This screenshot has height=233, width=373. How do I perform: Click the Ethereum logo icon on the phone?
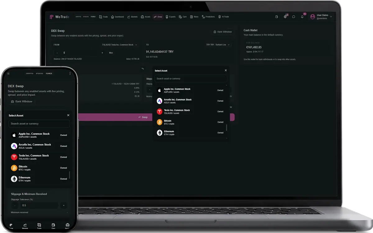14,179
